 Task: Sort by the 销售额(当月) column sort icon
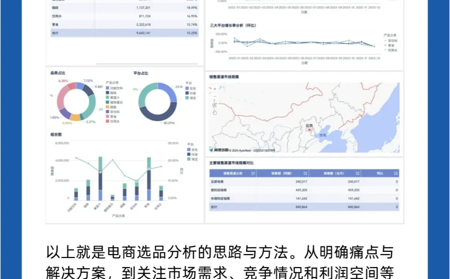357,173
